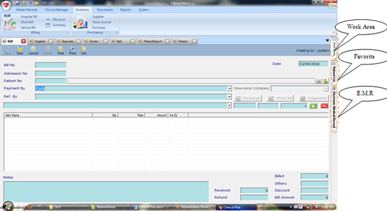This screenshot has width=387, height=211.
Task: Close the Bill tab with red X
Action: point(23,41)
